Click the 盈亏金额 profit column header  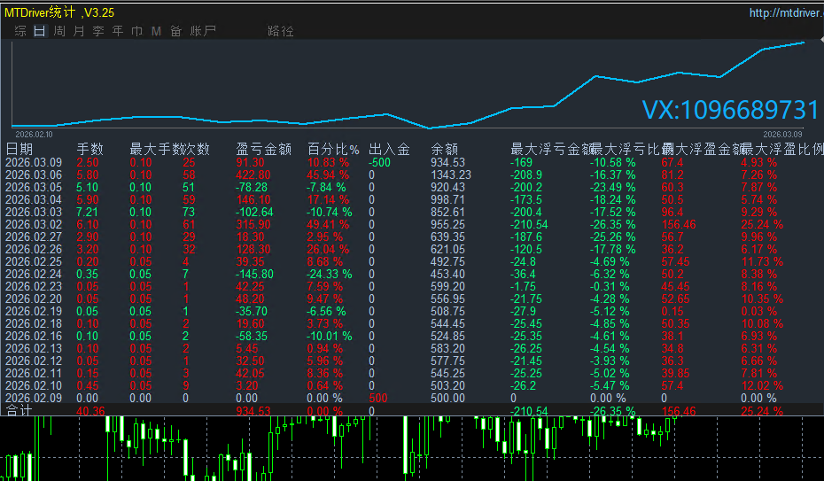click(x=263, y=149)
